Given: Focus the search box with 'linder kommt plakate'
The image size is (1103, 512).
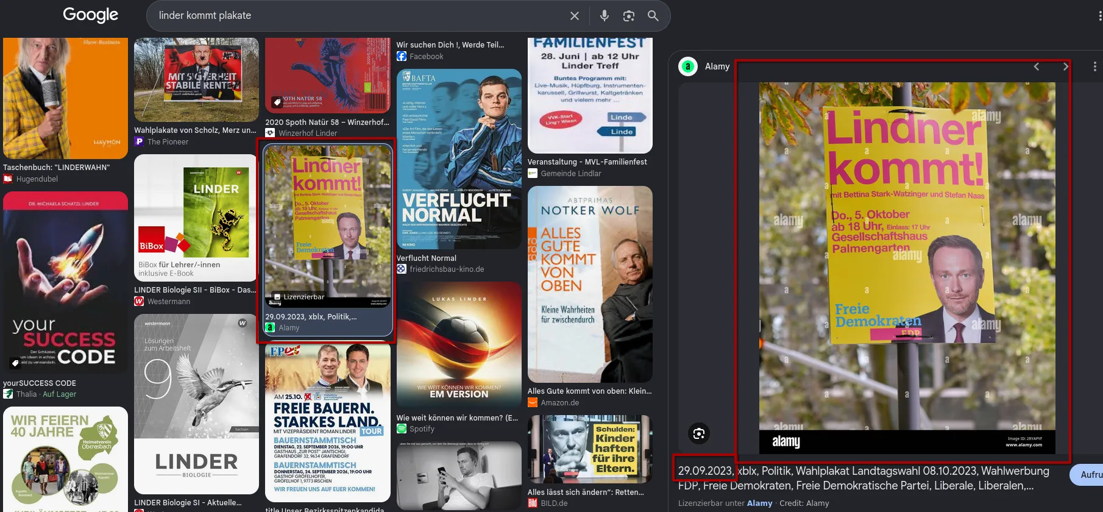Looking at the screenshot, I should pos(360,16).
